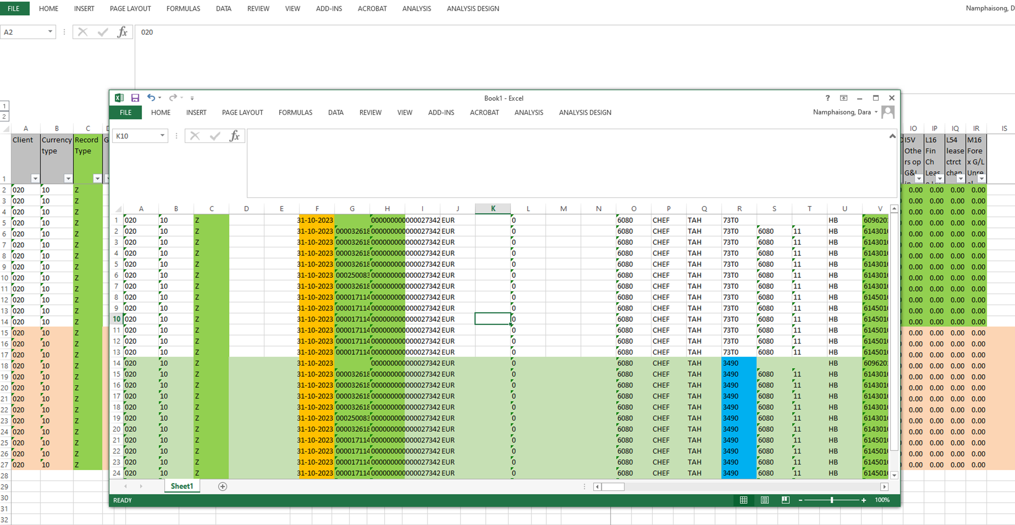Click the Save icon in Book1 title bar

(x=135, y=98)
